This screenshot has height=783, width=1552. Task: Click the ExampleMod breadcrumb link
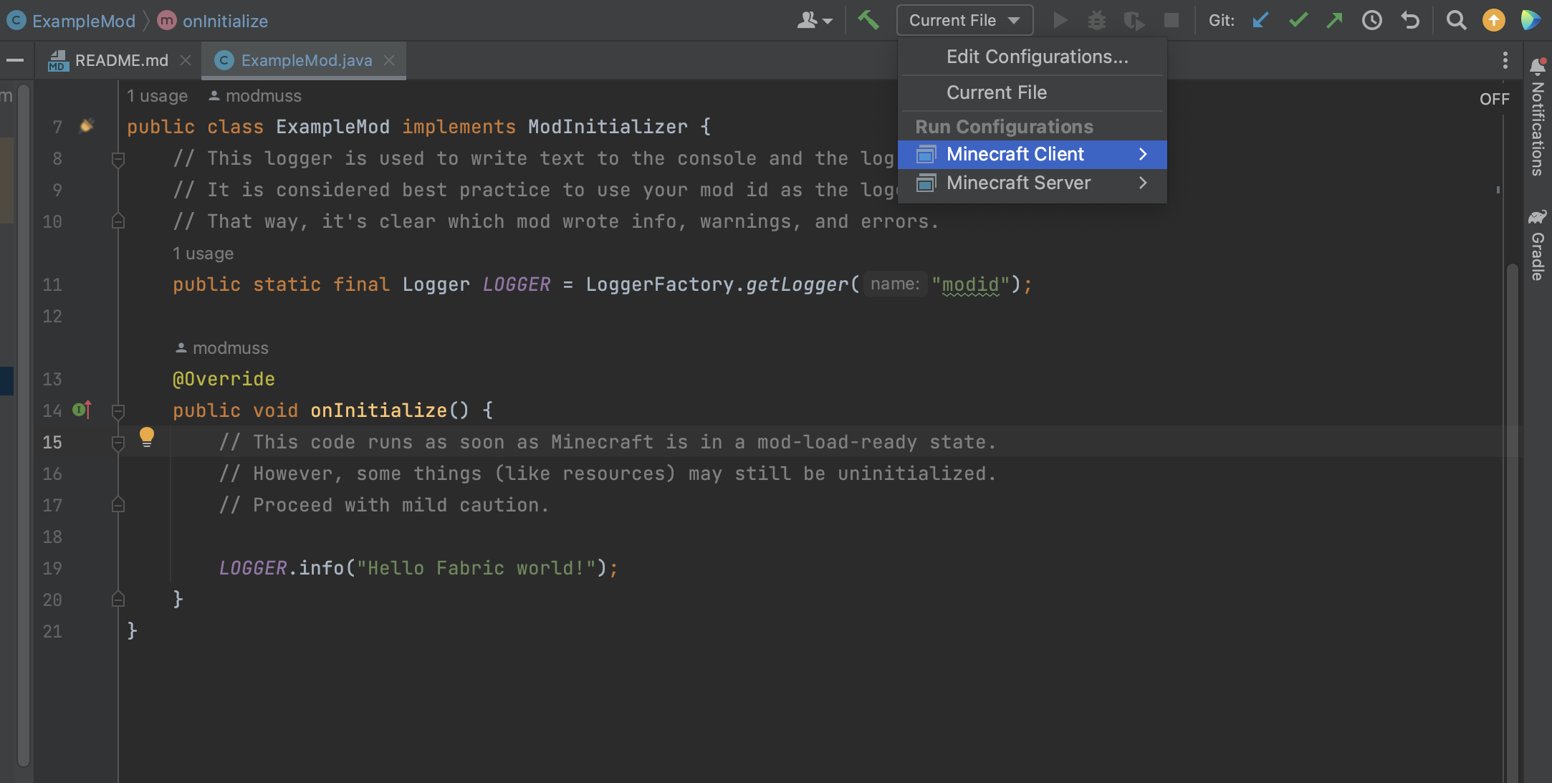click(x=83, y=21)
